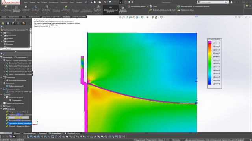Open the View (Вид) menu
Image resolution: width=252 pixels, height=141 pixels.
[x=38, y=2]
